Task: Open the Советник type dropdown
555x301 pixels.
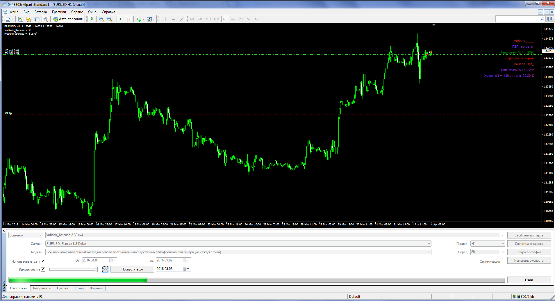Action: [26, 235]
